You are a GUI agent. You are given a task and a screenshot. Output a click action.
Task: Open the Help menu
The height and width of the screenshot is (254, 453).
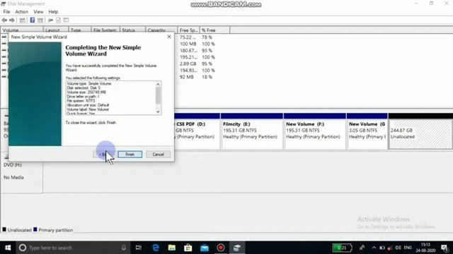tap(53, 12)
